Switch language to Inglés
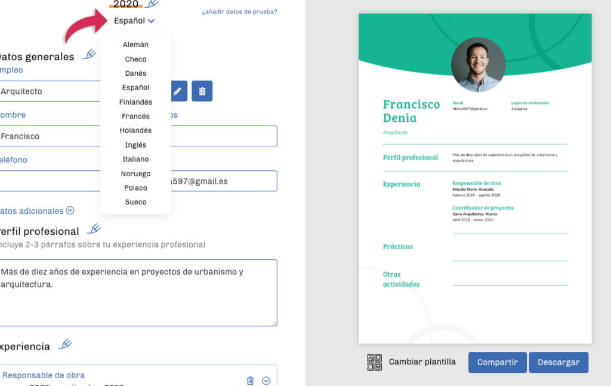The height and width of the screenshot is (386, 611). point(135,145)
